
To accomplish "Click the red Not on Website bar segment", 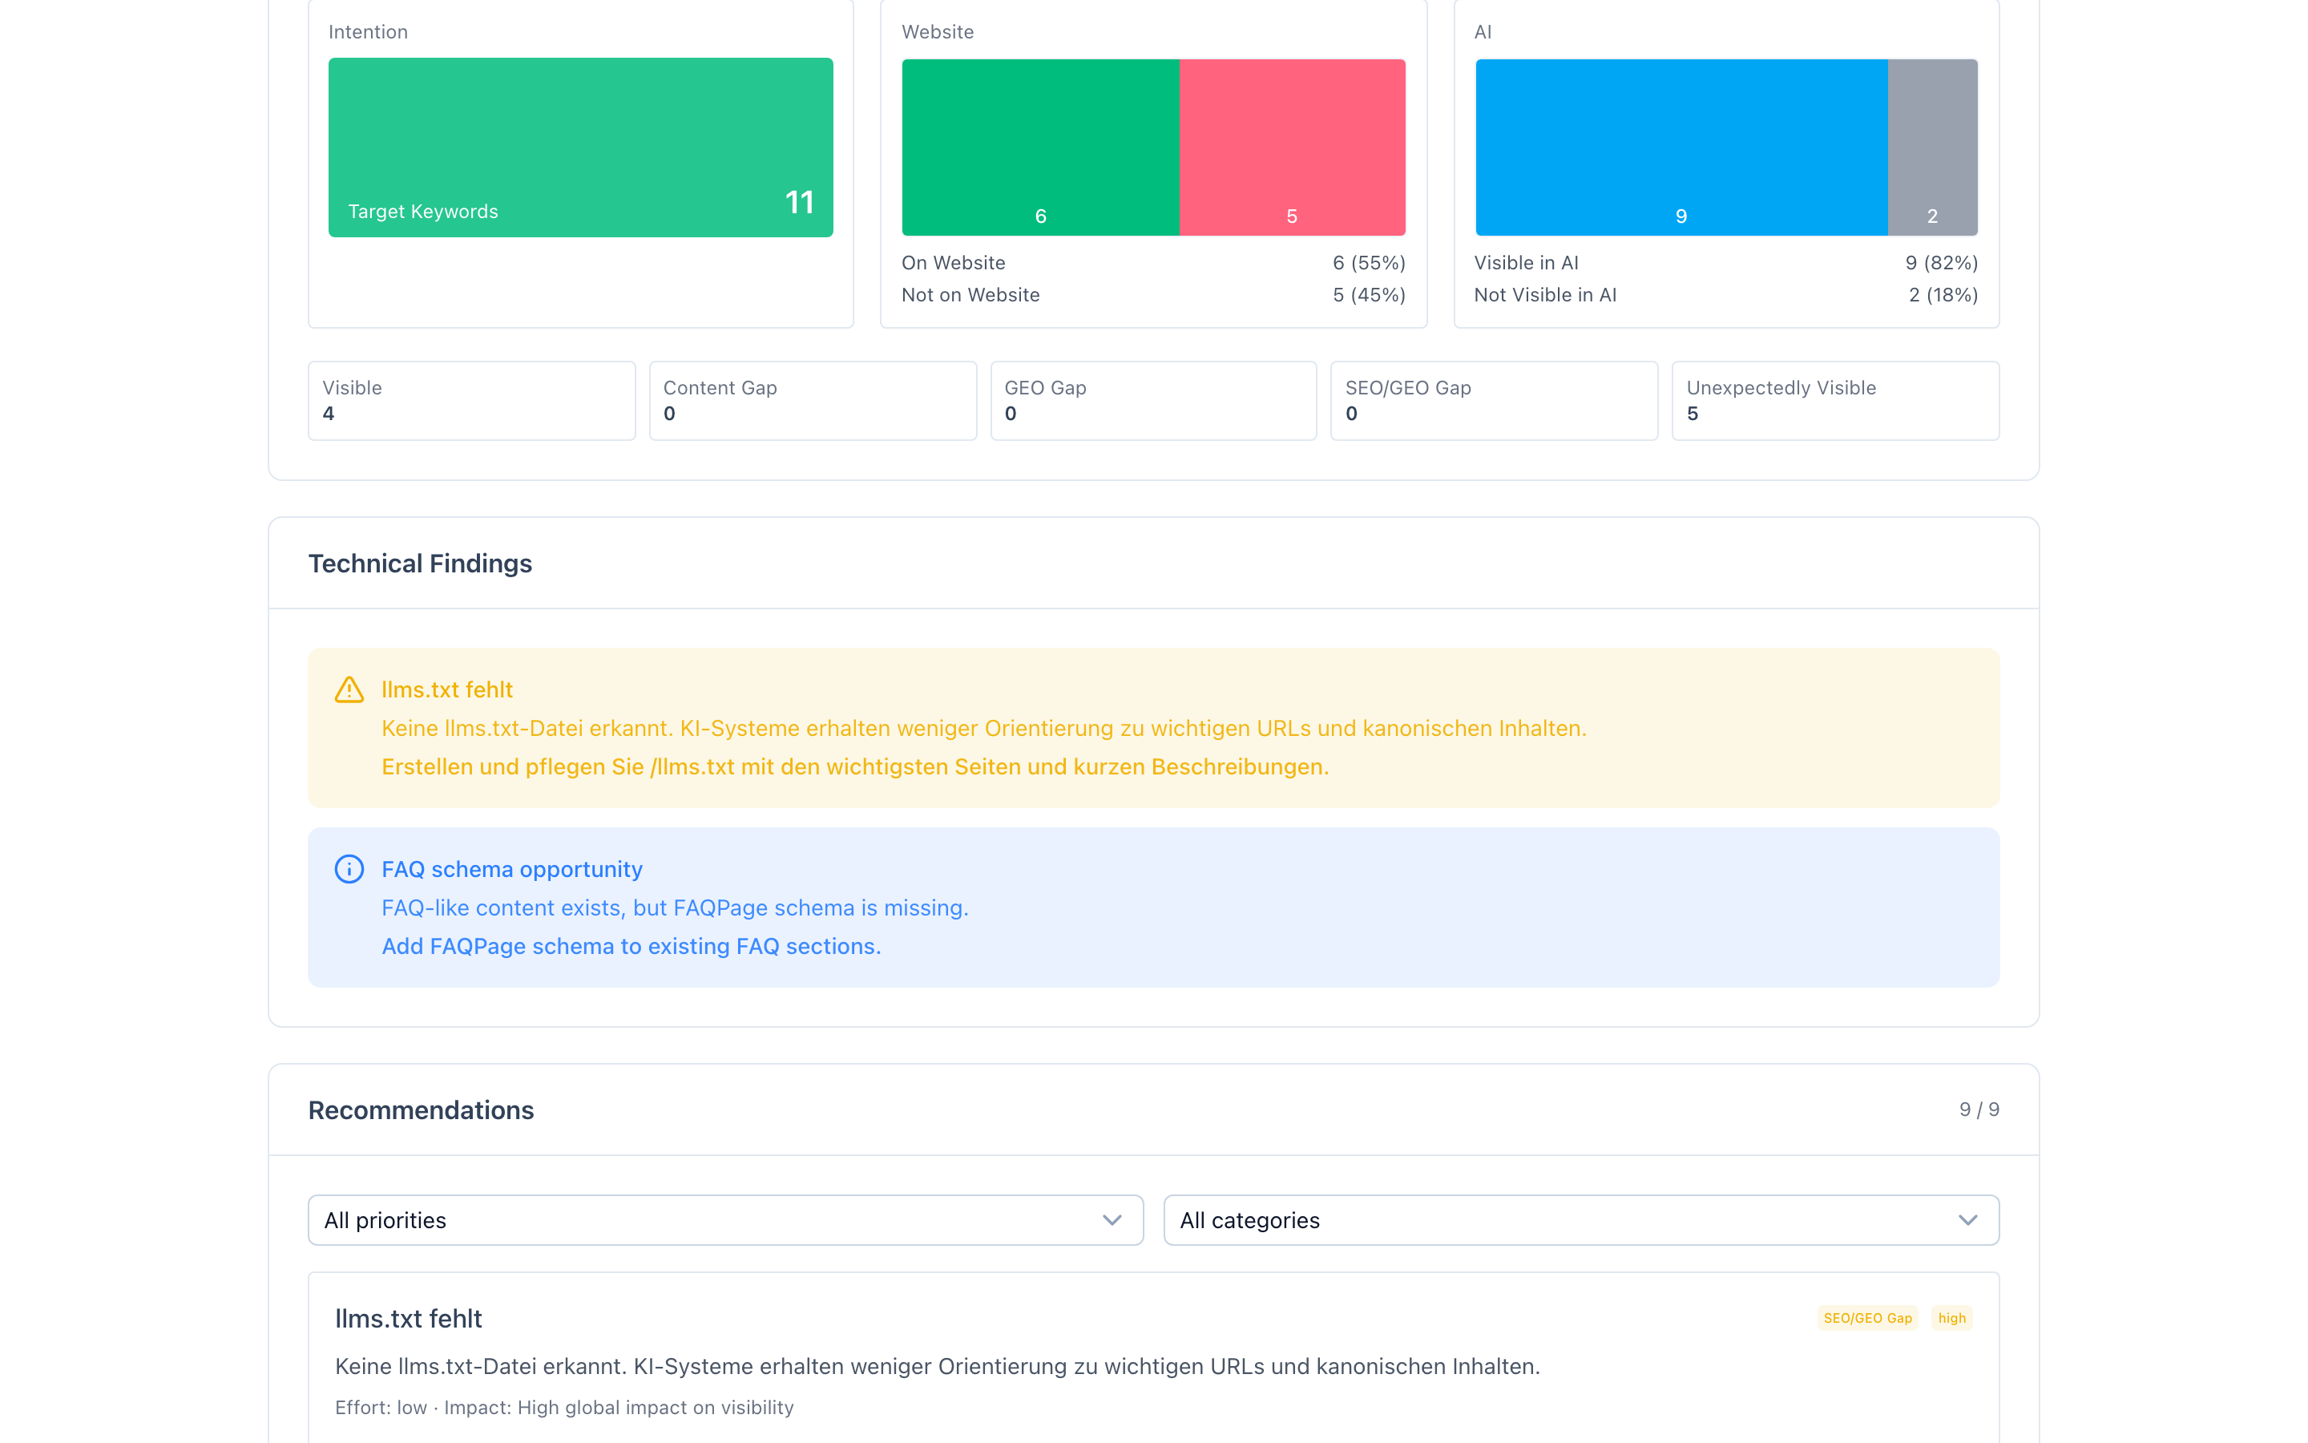I will point(1293,147).
